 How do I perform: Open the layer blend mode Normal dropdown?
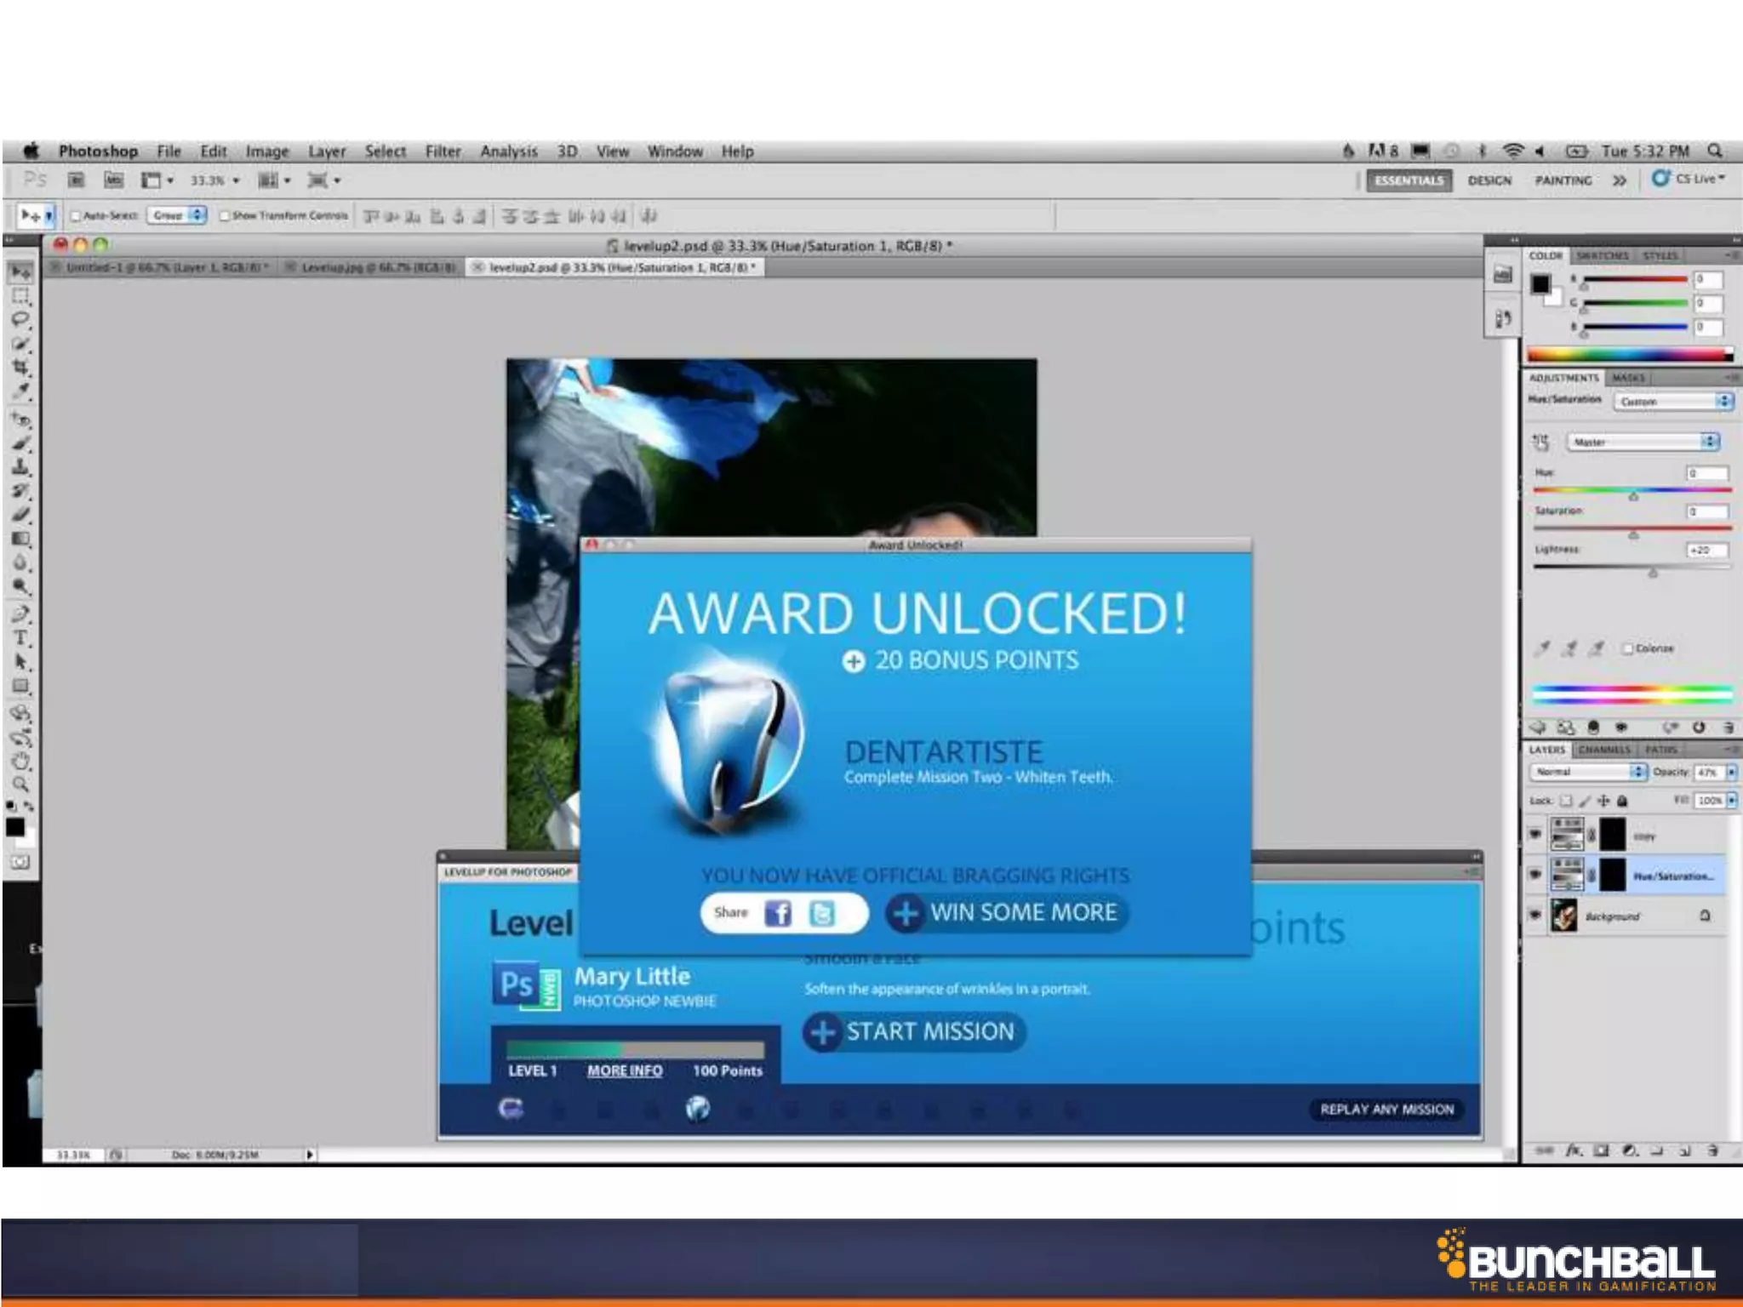pos(1587,772)
